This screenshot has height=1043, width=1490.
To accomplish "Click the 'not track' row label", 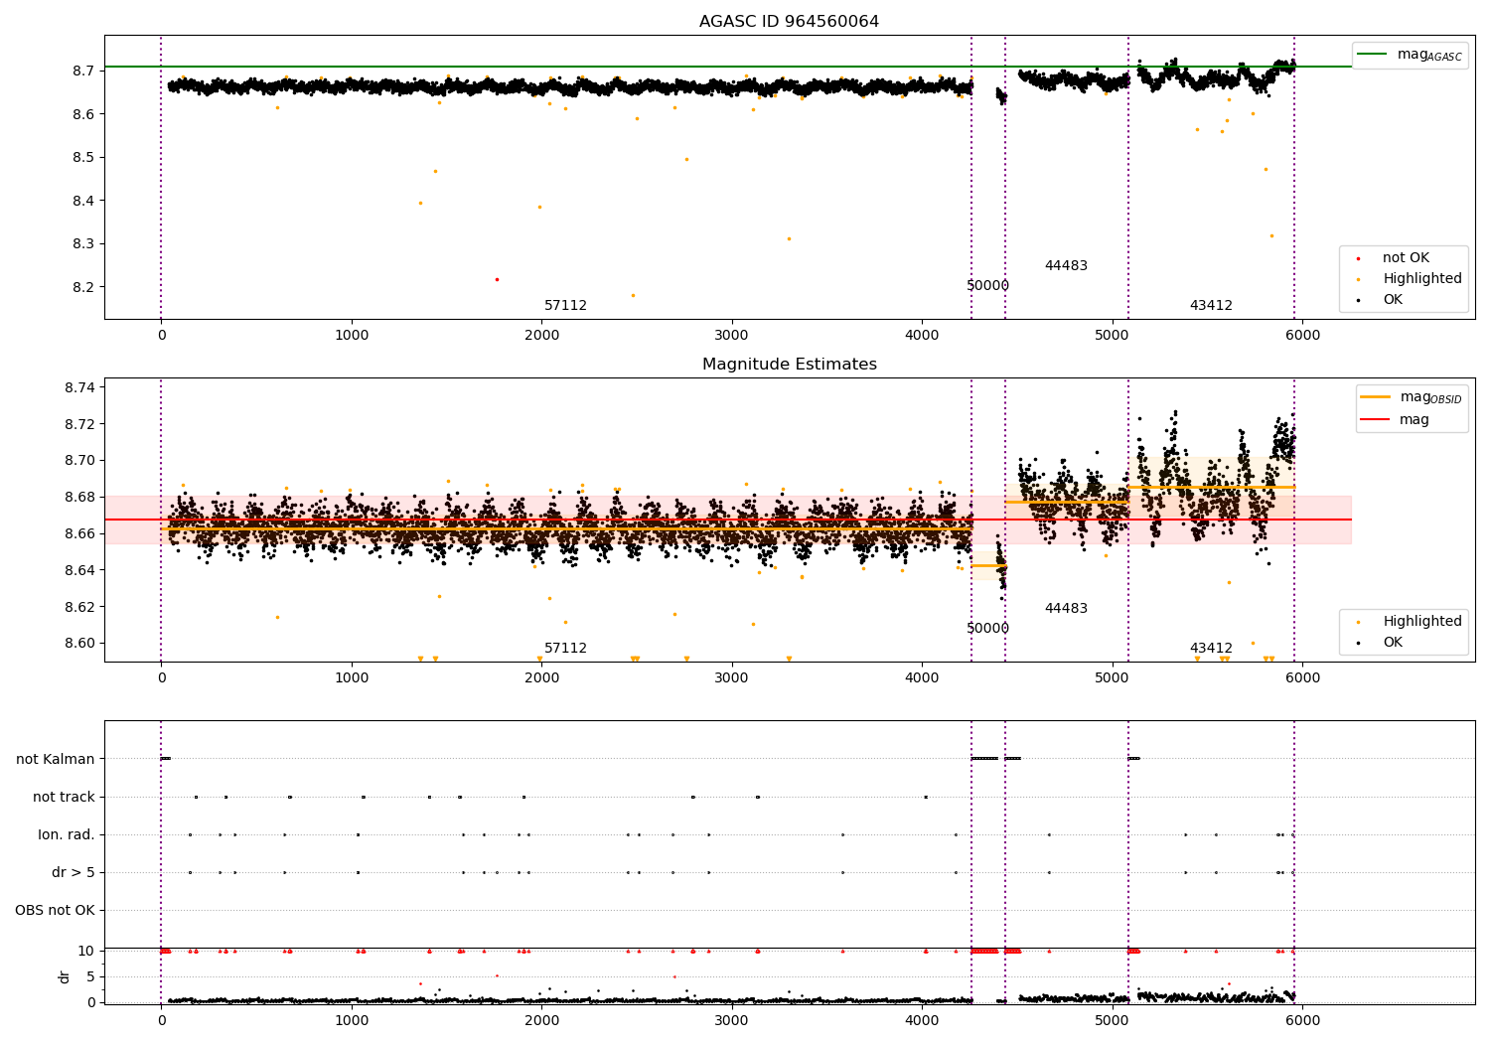I will 64,797.
